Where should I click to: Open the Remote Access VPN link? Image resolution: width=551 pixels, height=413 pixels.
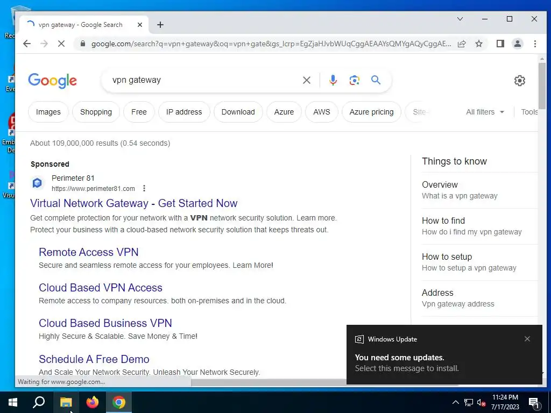(89, 252)
